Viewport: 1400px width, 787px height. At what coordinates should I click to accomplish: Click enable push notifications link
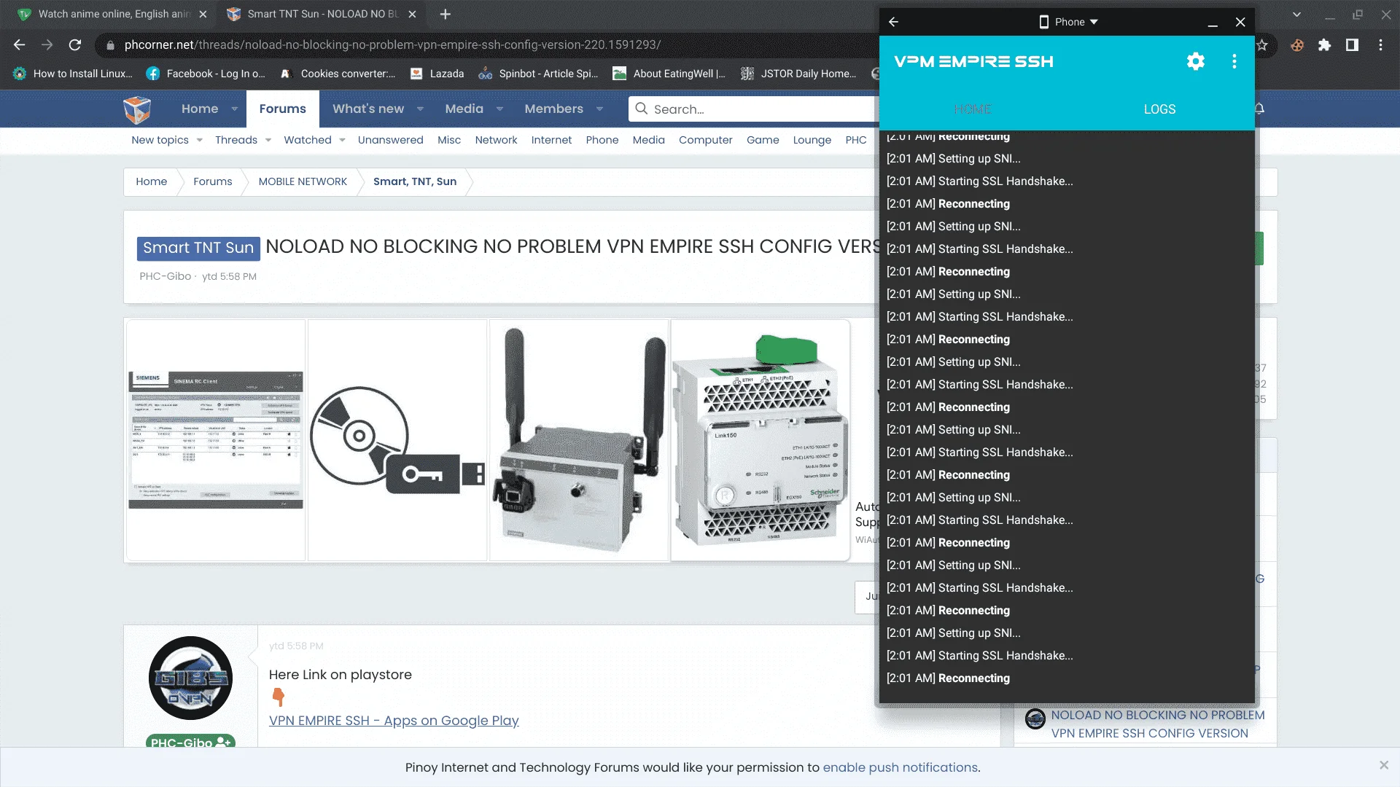[901, 767]
